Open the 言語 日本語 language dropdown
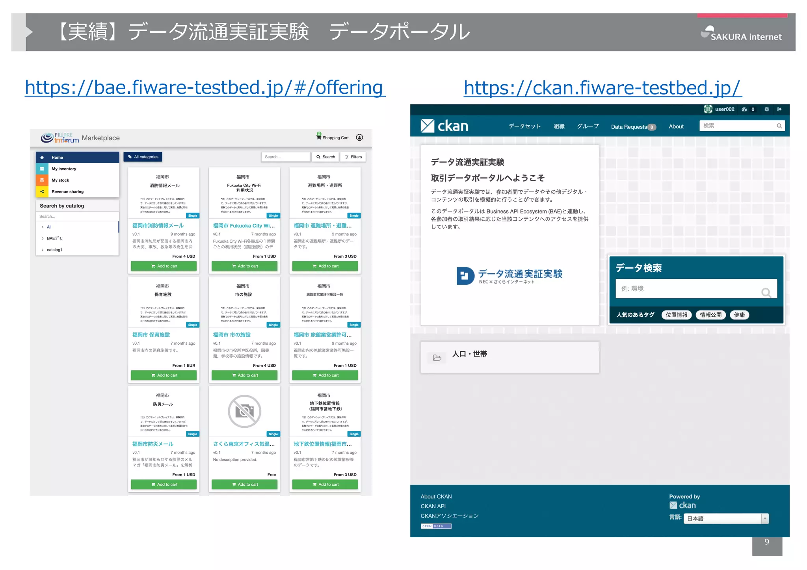Viewport: 807px width, 570px height. 726,518
